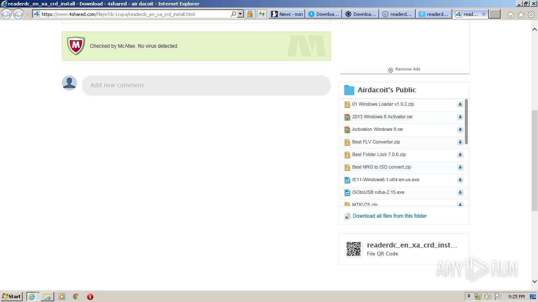
Task: Open 01 Windows Loader v1.9.2.zip file
Action: (x=383, y=104)
